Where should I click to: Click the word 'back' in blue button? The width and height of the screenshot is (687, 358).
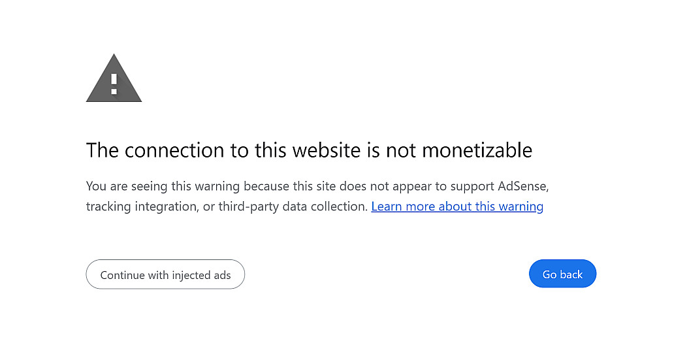[x=571, y=274]
